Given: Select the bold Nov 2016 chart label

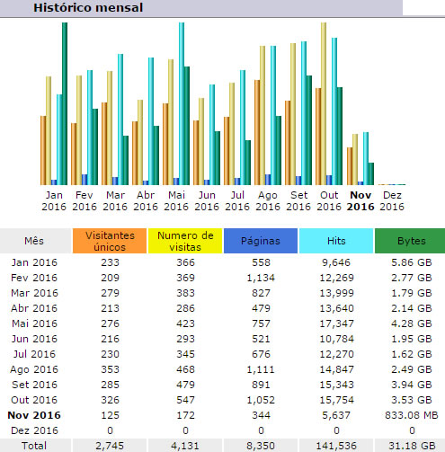Looking at the screenshot, I should [360, 201].
